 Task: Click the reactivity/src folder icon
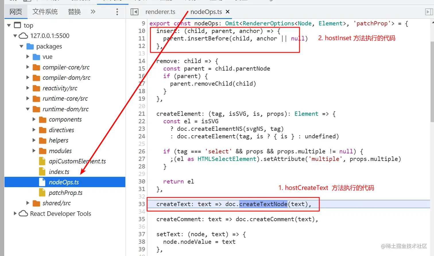tap(36, 88)
